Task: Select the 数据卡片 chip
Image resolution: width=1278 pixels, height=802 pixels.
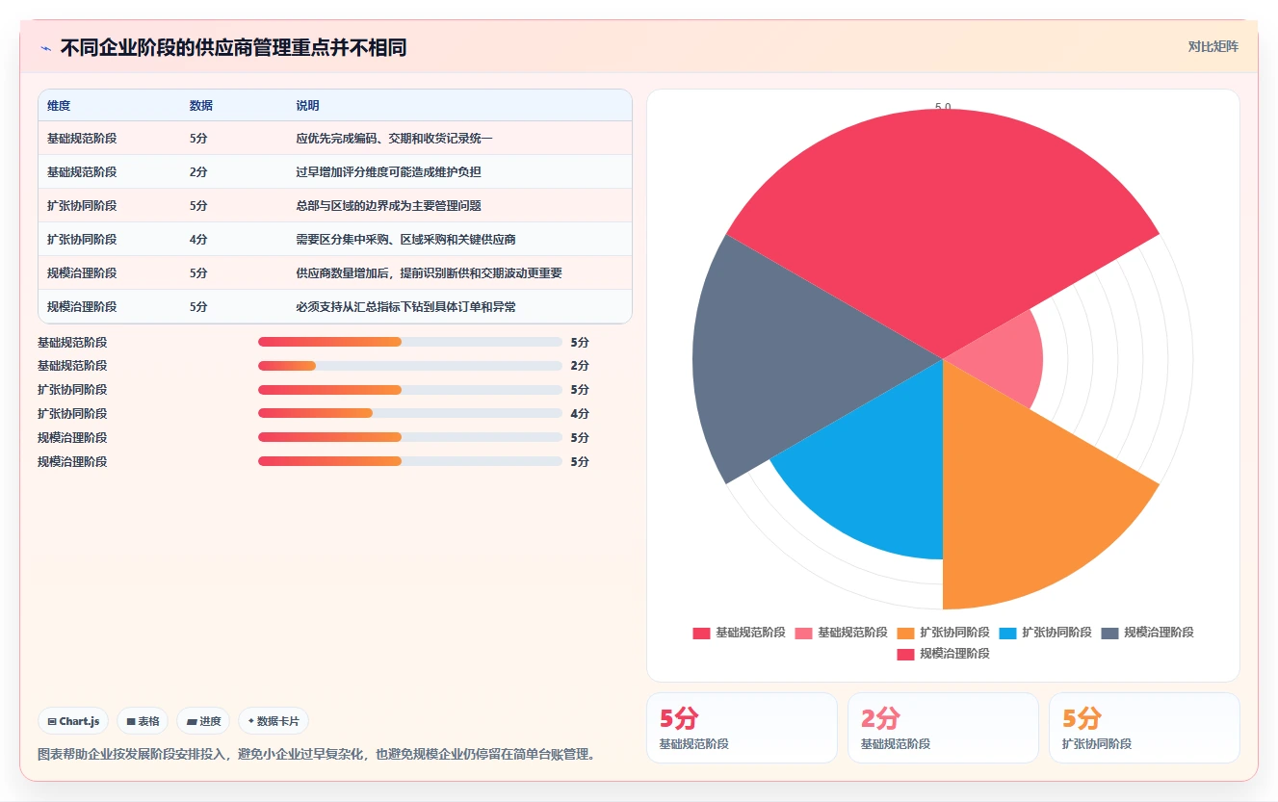Action: (x=274, y=721)
